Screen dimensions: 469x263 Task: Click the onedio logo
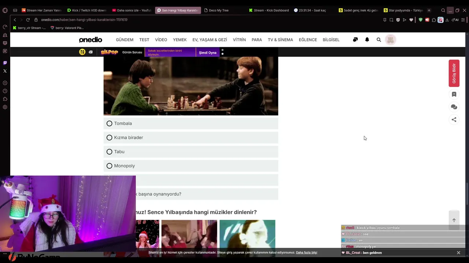[x=91, y=40]
